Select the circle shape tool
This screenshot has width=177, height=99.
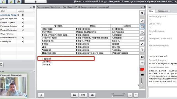coord(142,32)
